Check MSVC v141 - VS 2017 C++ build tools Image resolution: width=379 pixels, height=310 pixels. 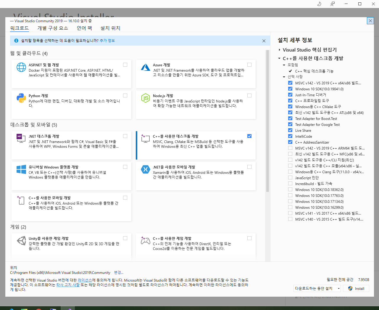click(x=290, y=213)
